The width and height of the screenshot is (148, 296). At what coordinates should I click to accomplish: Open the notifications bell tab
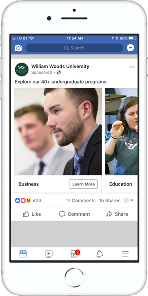100,254
